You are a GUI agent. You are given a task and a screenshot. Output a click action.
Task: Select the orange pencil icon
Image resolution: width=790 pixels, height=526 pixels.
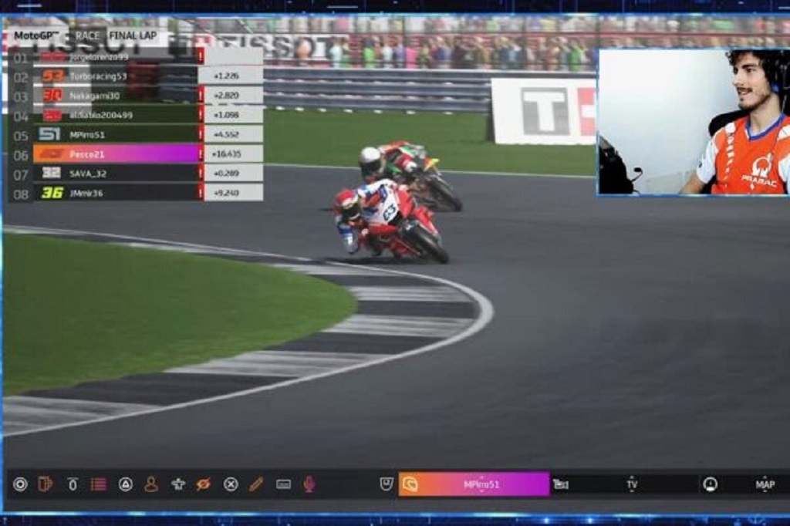tap(256, 484)
